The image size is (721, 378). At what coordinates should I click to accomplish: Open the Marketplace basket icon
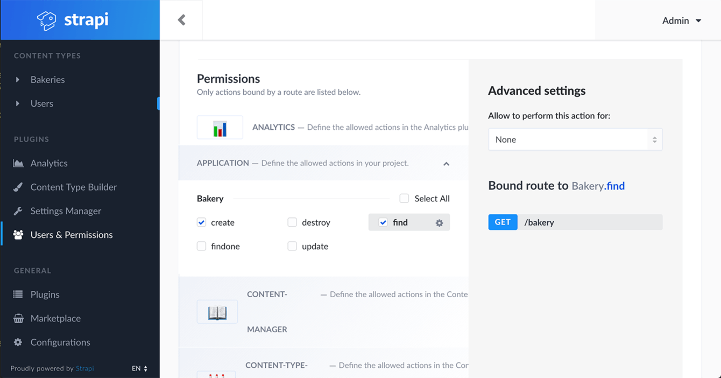(x=18, y=318)
